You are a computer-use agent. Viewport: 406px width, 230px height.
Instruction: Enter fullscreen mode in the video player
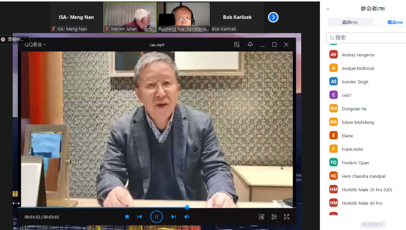click(x=286, y=217)
